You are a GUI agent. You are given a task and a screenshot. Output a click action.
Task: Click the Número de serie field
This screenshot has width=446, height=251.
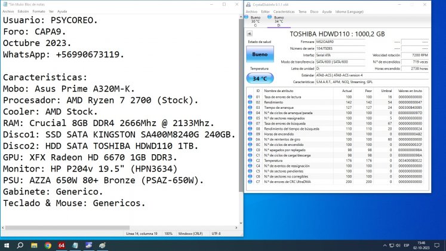(x=340, y=48)
